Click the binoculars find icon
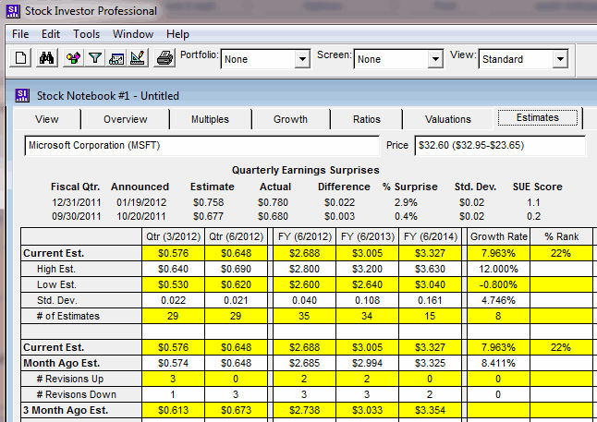The height and width of the screenshot is (422, 597). 46,59
